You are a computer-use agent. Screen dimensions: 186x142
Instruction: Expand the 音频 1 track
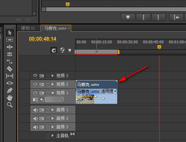pos(53,110)
